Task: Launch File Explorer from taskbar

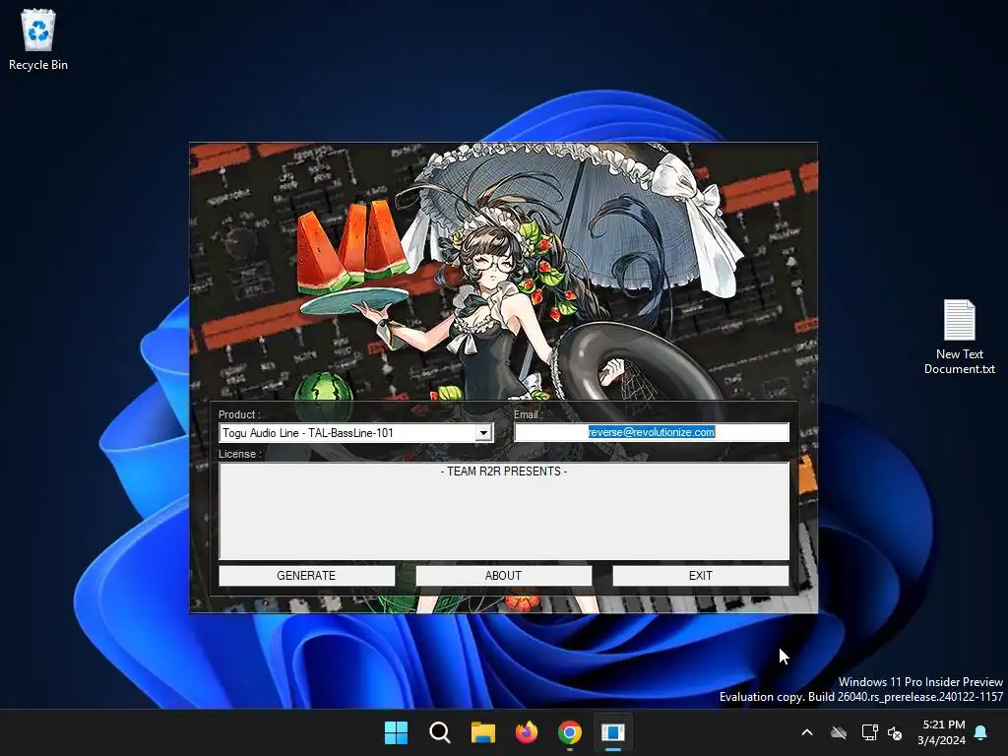Action: (x=482, y=732)
